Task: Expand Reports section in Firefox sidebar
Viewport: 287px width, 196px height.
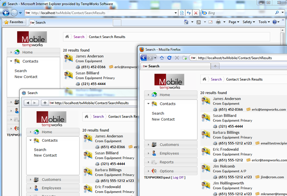Action: pyautogui.click(x=170, y=162)
